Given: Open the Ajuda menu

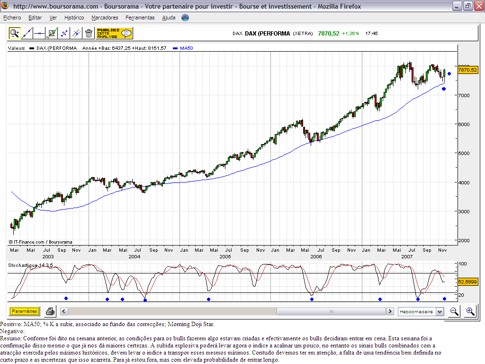Looking at the screenshot, I should point(169,18).
